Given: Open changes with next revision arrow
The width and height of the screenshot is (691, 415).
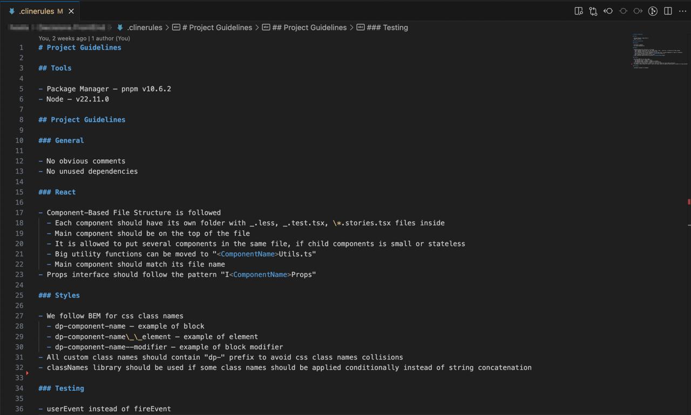Looking at the screenshot, I should tap(638, 11).
